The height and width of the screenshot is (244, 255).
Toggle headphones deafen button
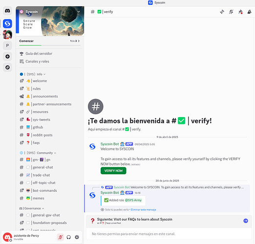point(69,237)
